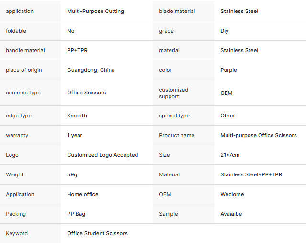Viewport: 306px width, 243px height.
Task: Click the "customized support" attribute label
Action: click(173, 93)
